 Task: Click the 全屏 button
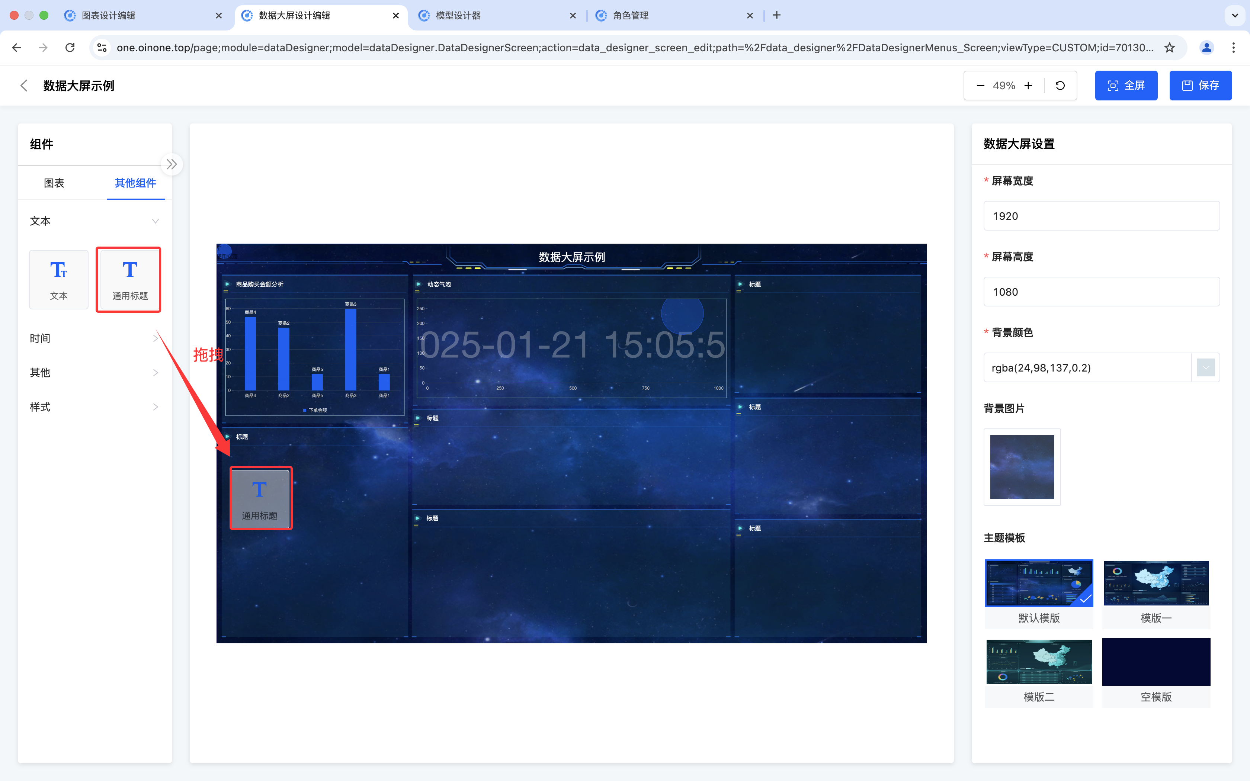1126,86
